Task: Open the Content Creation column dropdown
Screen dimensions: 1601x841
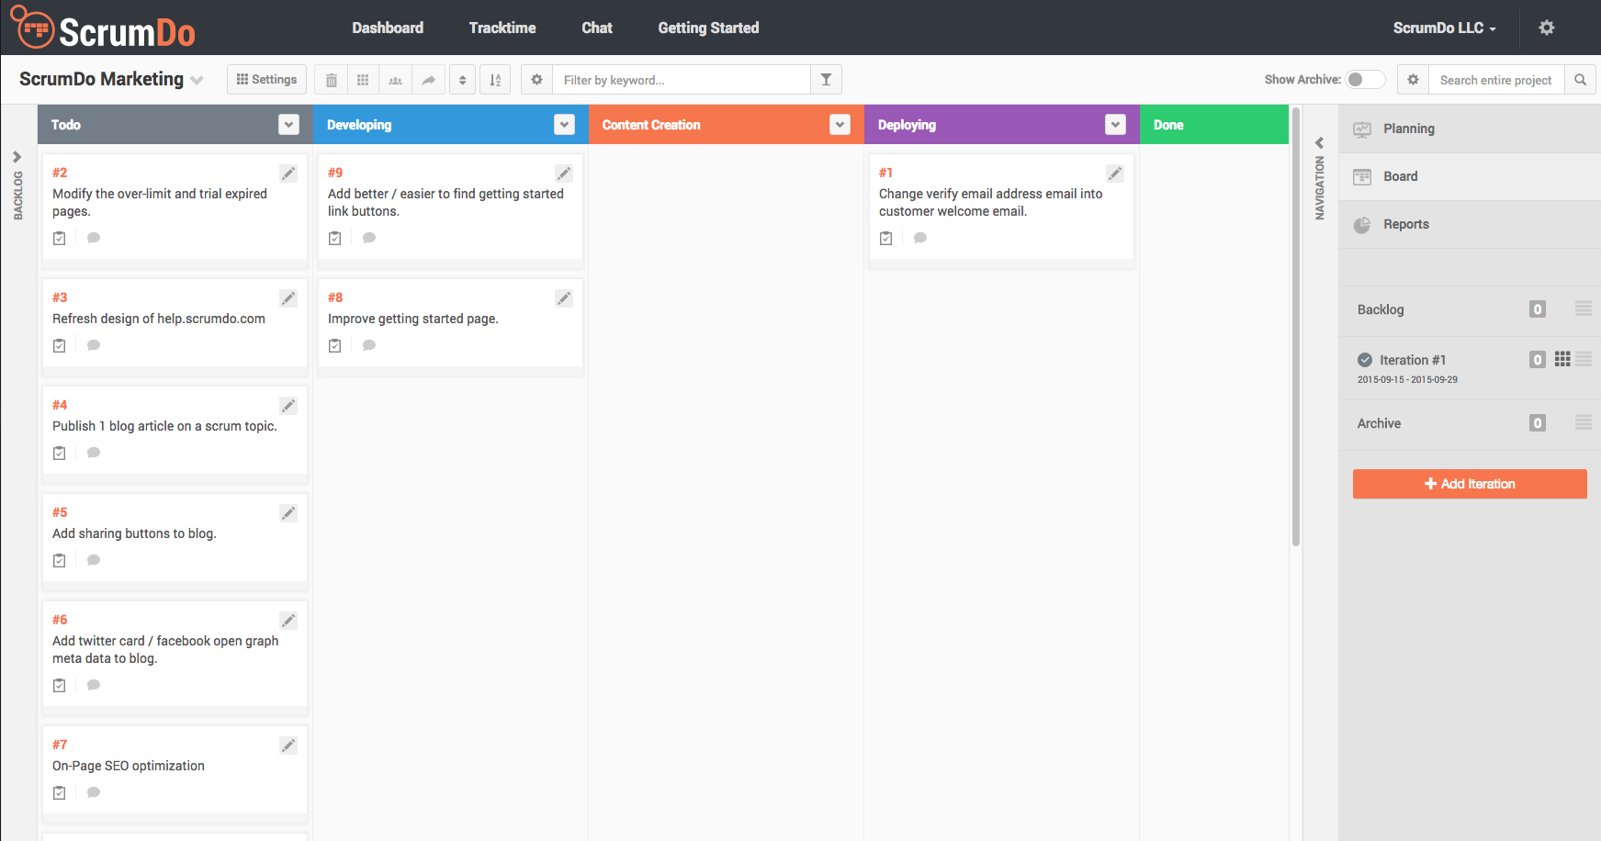Action: pyautogui.click(x=840, y=125)
